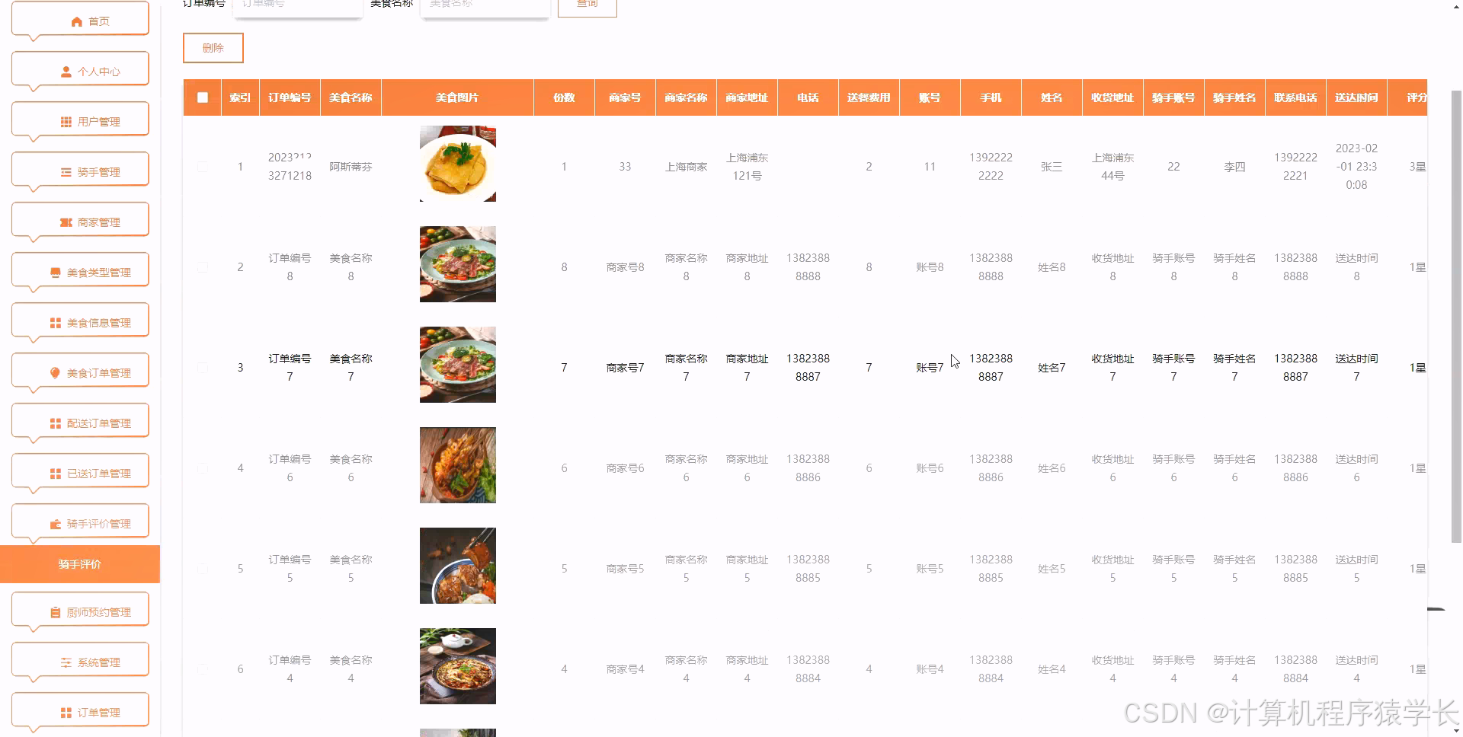Click the 收货地址 column header
The width and height of the screenshot is (1463, 737).
coord(1112,97)
